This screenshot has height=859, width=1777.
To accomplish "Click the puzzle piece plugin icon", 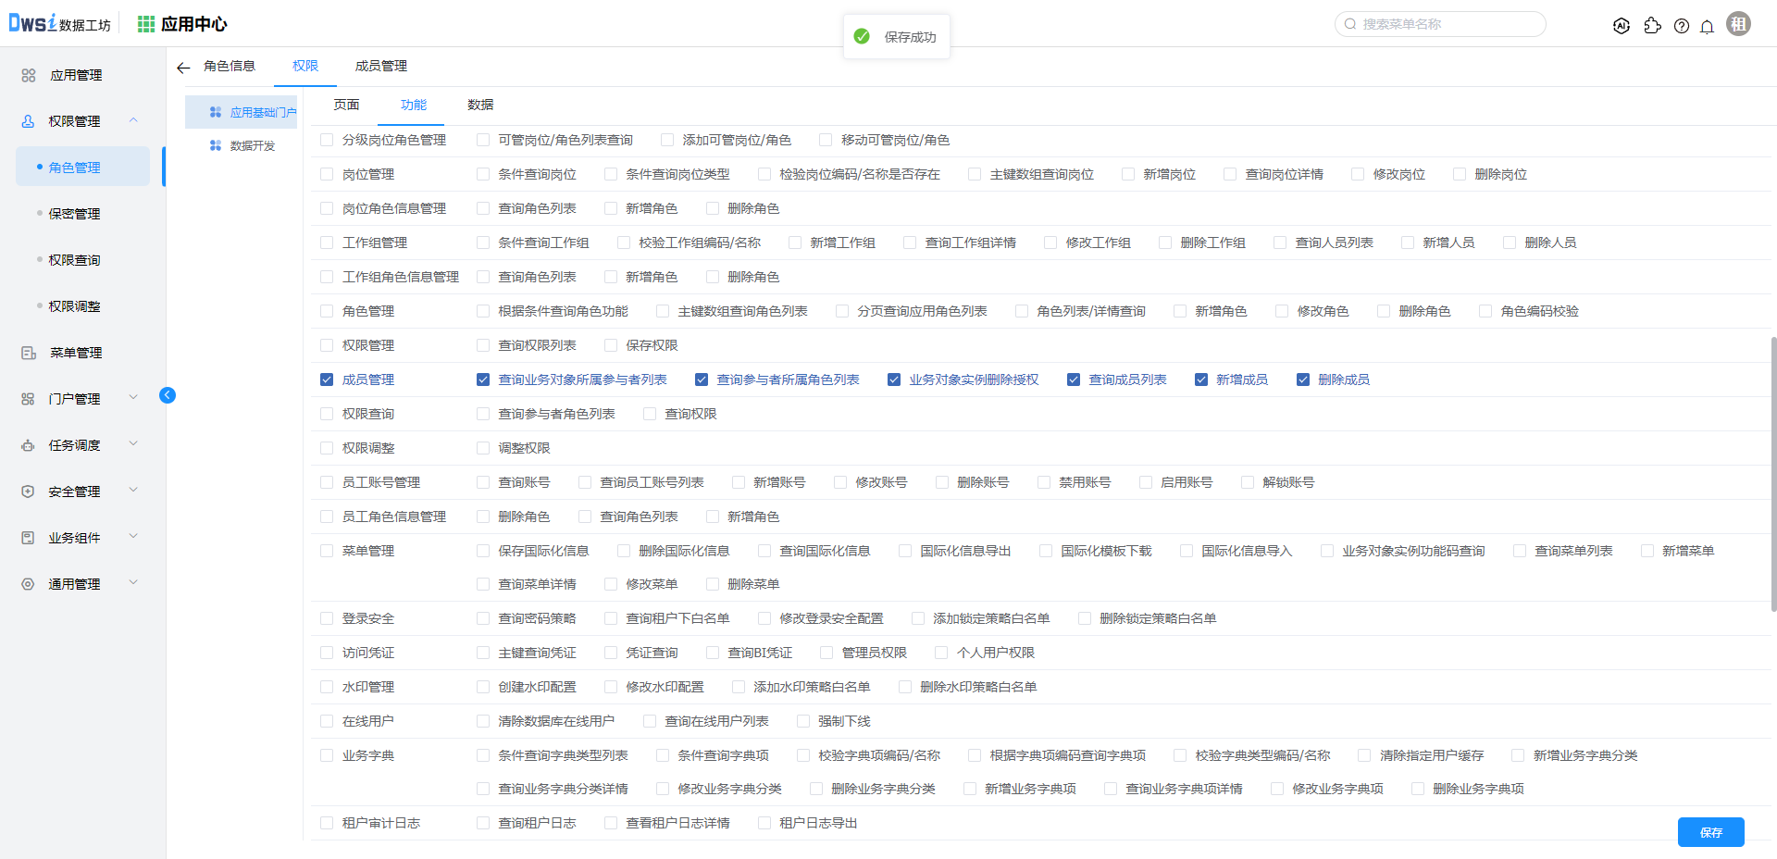I will click(1652, 26).
